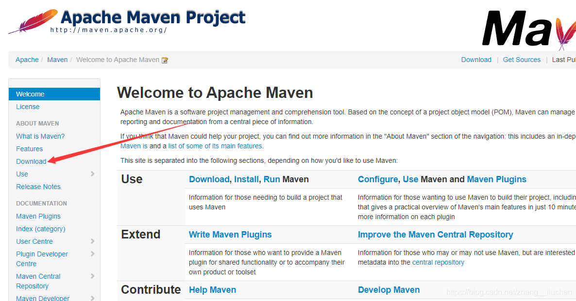
Task: Click Download in the top right bar
Action: click(x=476, y=60)
